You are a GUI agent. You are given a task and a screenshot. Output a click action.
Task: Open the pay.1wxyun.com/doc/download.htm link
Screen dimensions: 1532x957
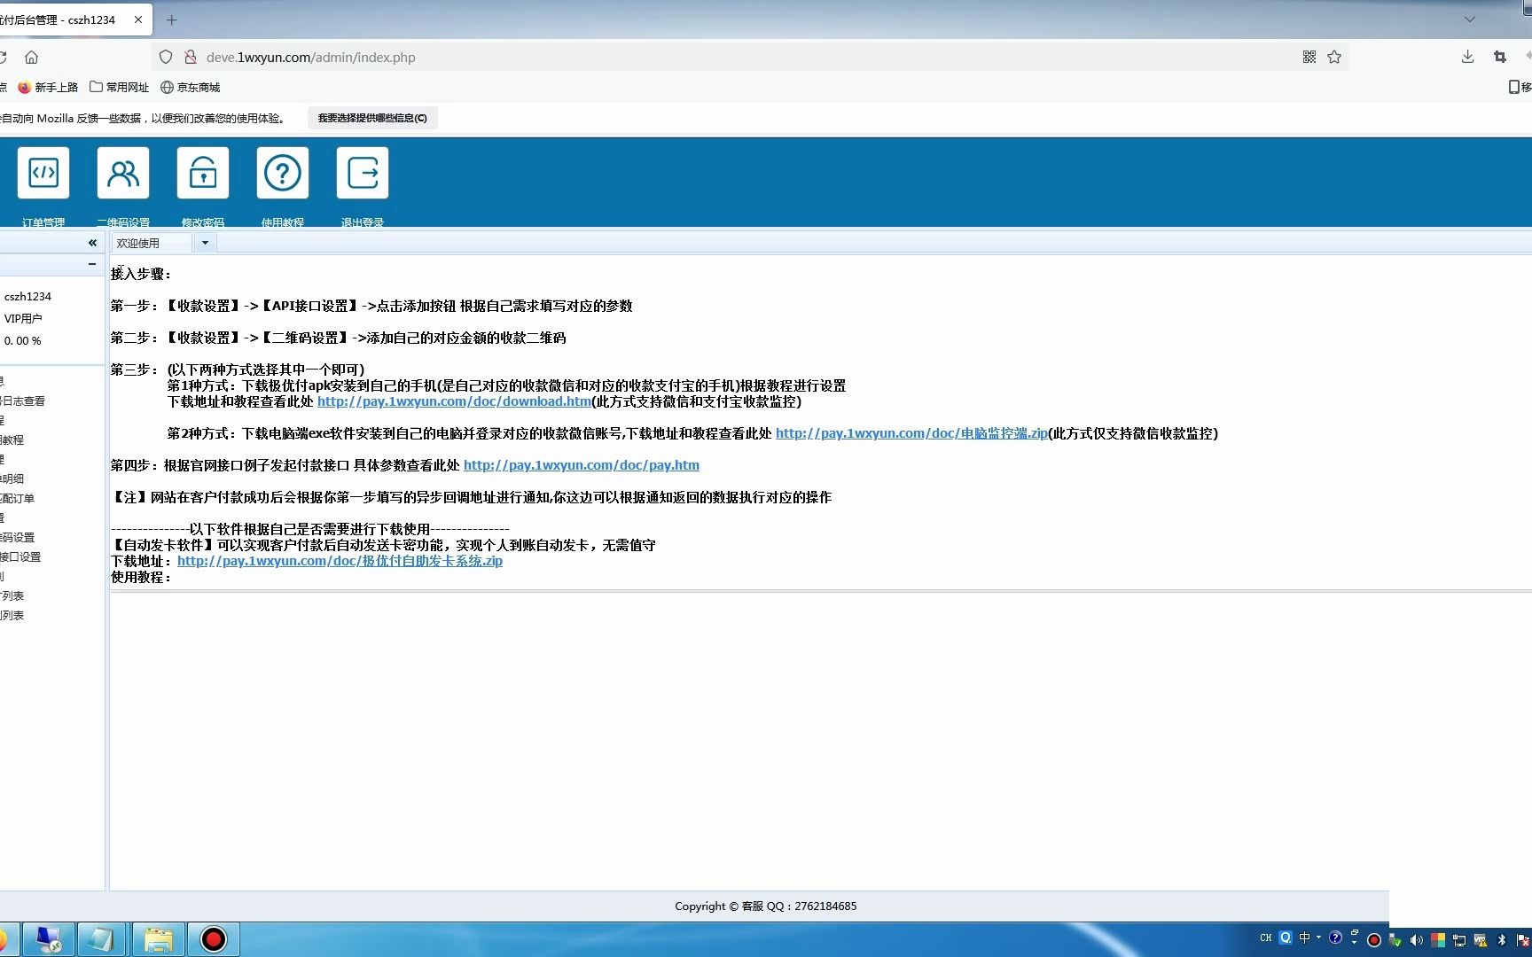(454, 401)
